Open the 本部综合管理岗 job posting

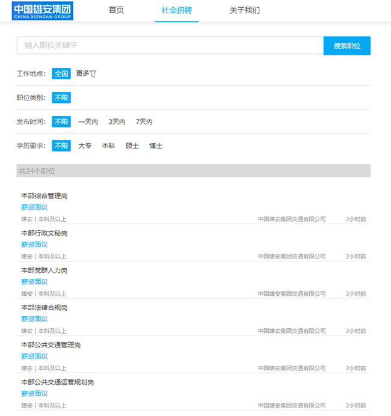45,196
